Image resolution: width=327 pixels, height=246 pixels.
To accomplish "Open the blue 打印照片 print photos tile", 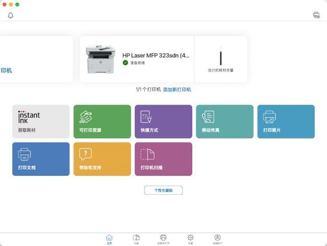I will 286,122.
